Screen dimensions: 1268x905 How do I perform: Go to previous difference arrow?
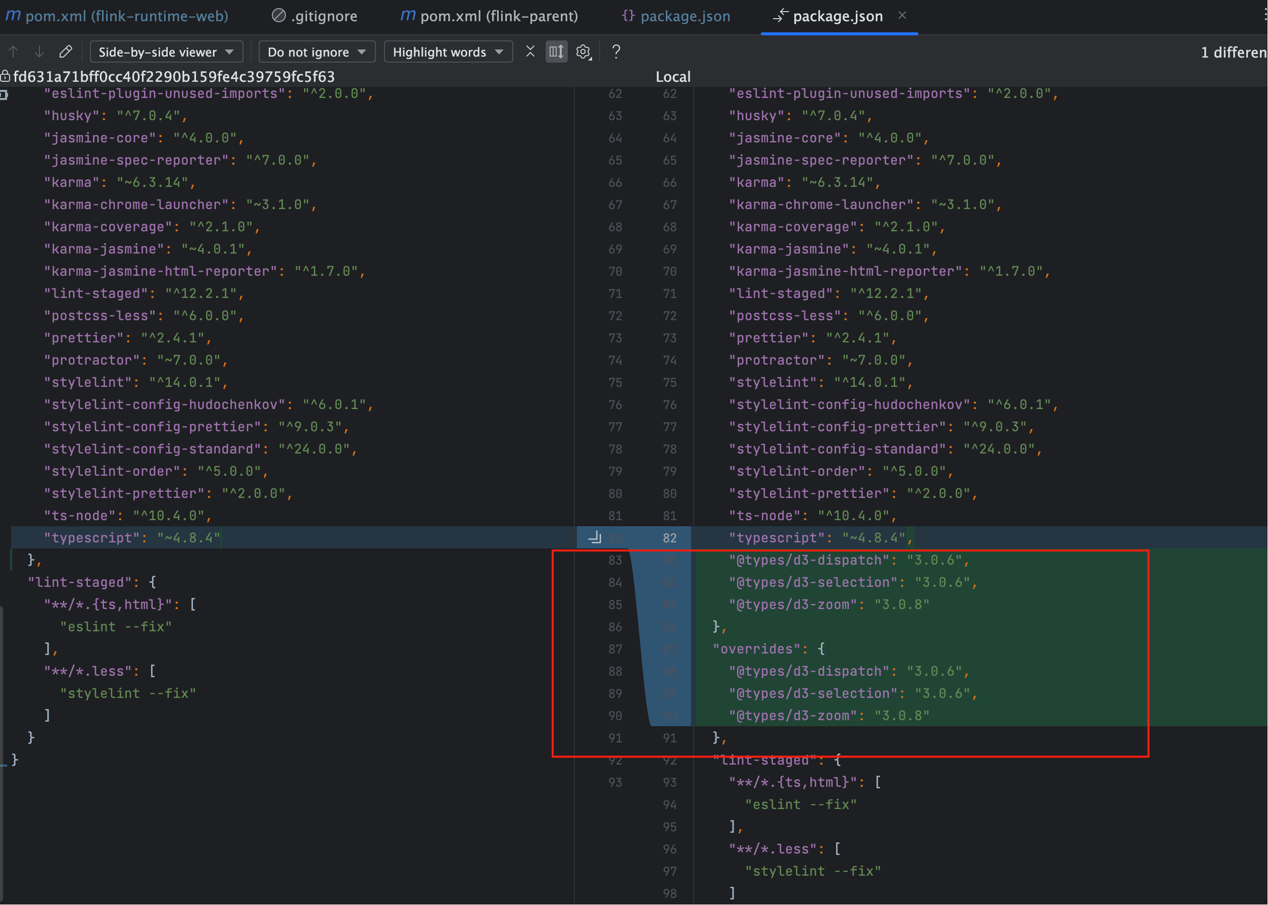coord(13,52)
